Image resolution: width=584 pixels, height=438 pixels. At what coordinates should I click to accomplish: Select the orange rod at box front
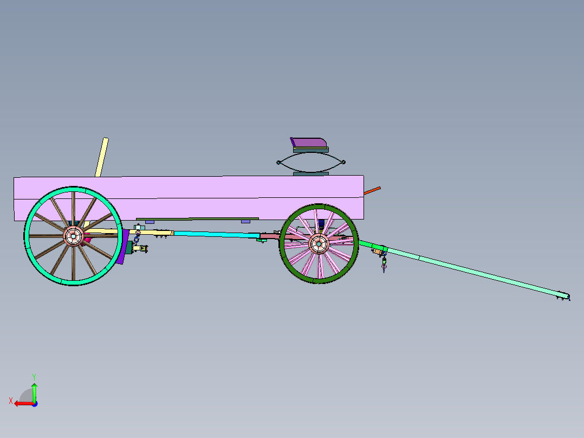372,190
